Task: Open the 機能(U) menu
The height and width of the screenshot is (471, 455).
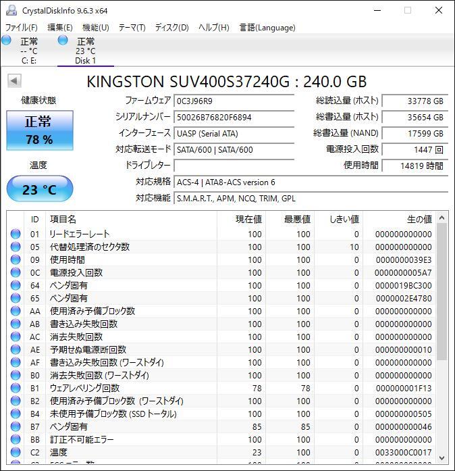Action: [x=96, y=28]
